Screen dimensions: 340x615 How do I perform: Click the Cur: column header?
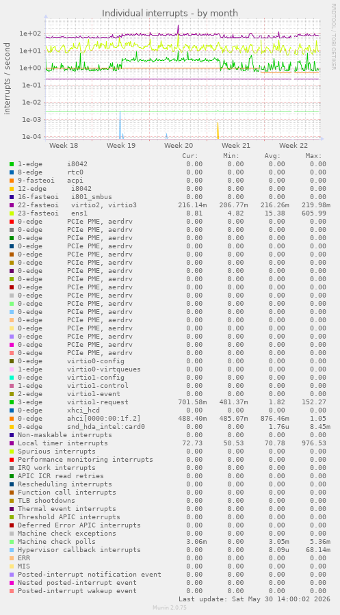tap(190, 156)
